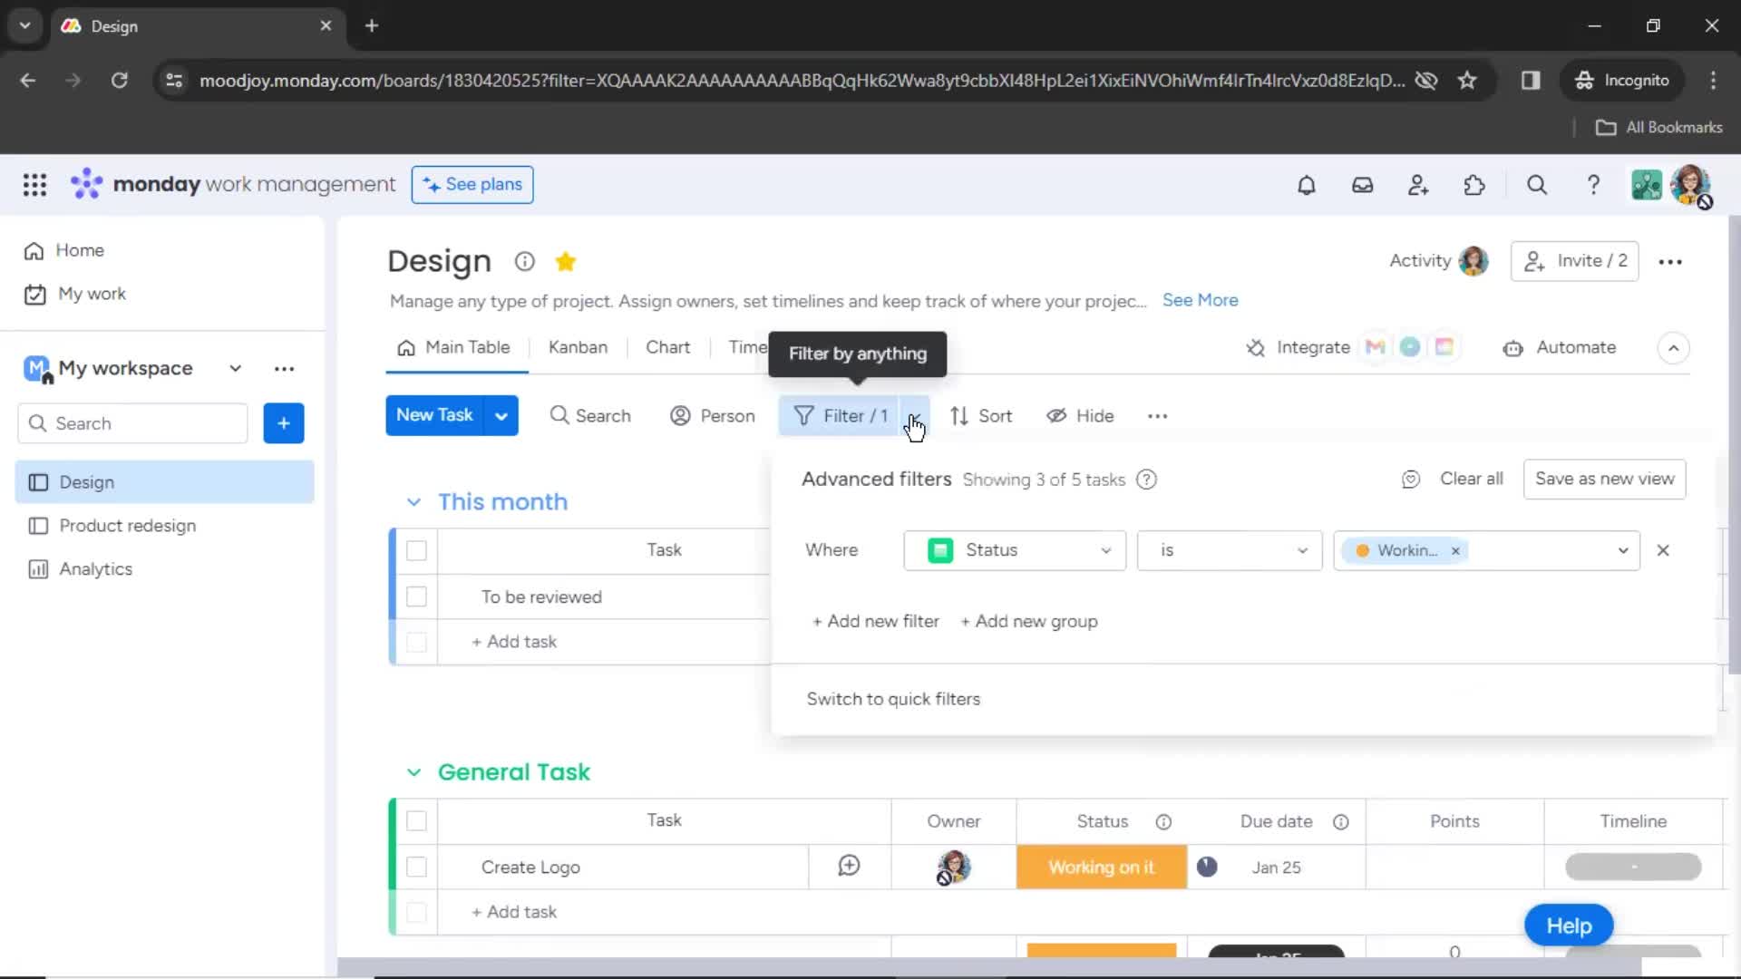Click Clear all filters
Screen dimensions: 1741x979
tap(1471, 480)
